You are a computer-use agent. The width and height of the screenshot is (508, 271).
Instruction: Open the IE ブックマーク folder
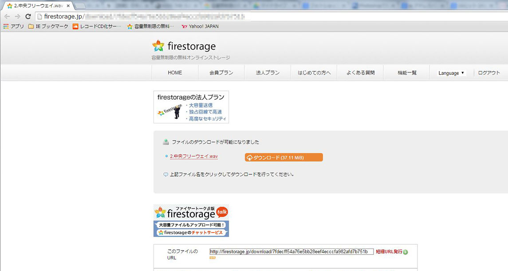(x=48, y=27)
